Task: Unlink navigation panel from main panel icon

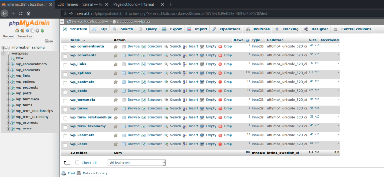Action: click(51, 41)
